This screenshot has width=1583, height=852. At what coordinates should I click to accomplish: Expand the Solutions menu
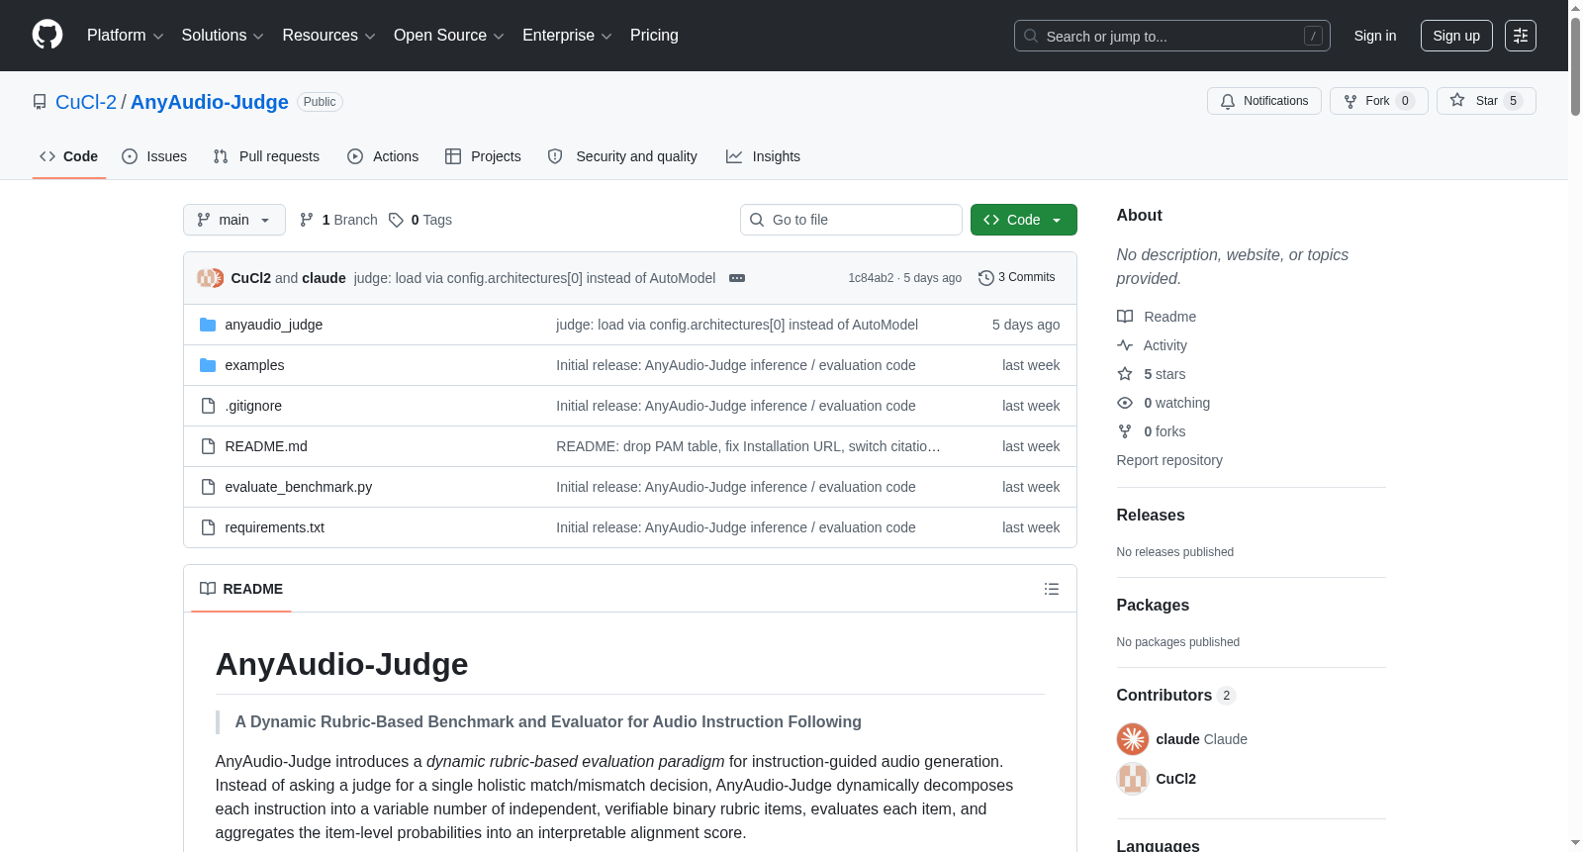(223, 36)
